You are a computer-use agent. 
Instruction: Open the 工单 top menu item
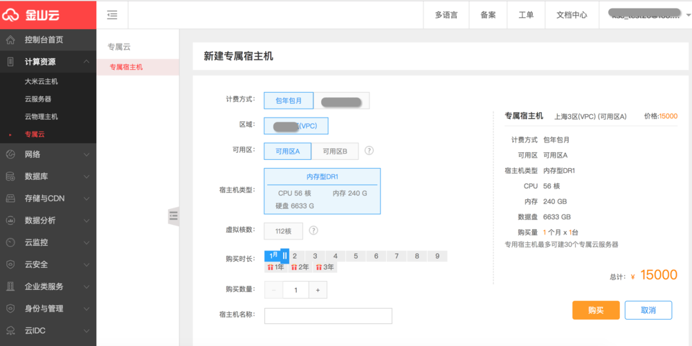coord(526,15)
